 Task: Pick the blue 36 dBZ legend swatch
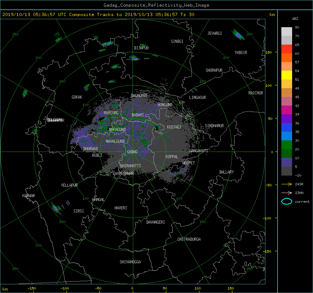click(x=287, y=128)
